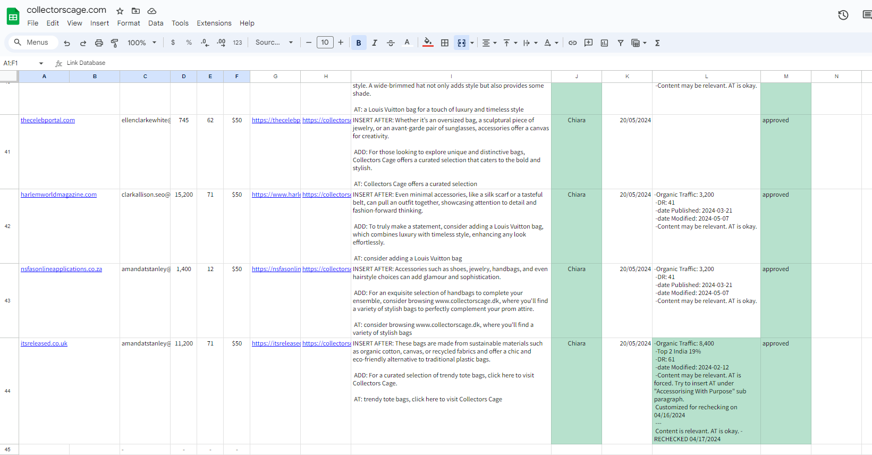Select the approved cell in thecelebportal.com row
872x455 pixels.
point(786,152)
